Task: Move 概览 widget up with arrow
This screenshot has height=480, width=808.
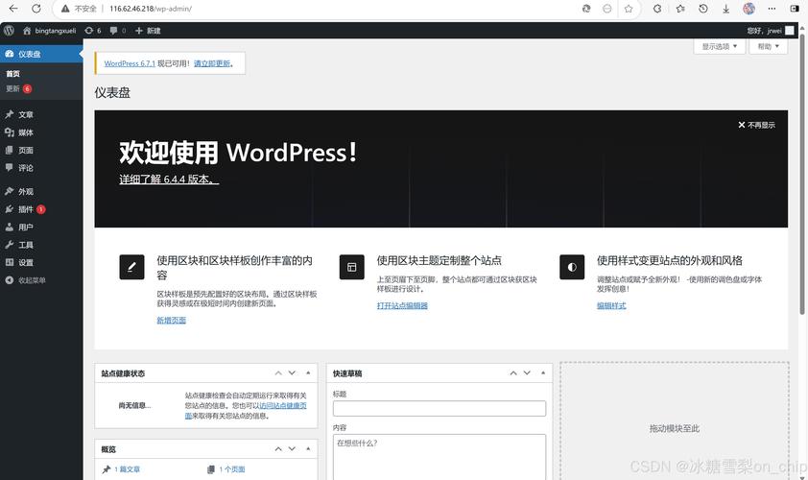Action: click(x=278, y=449)
